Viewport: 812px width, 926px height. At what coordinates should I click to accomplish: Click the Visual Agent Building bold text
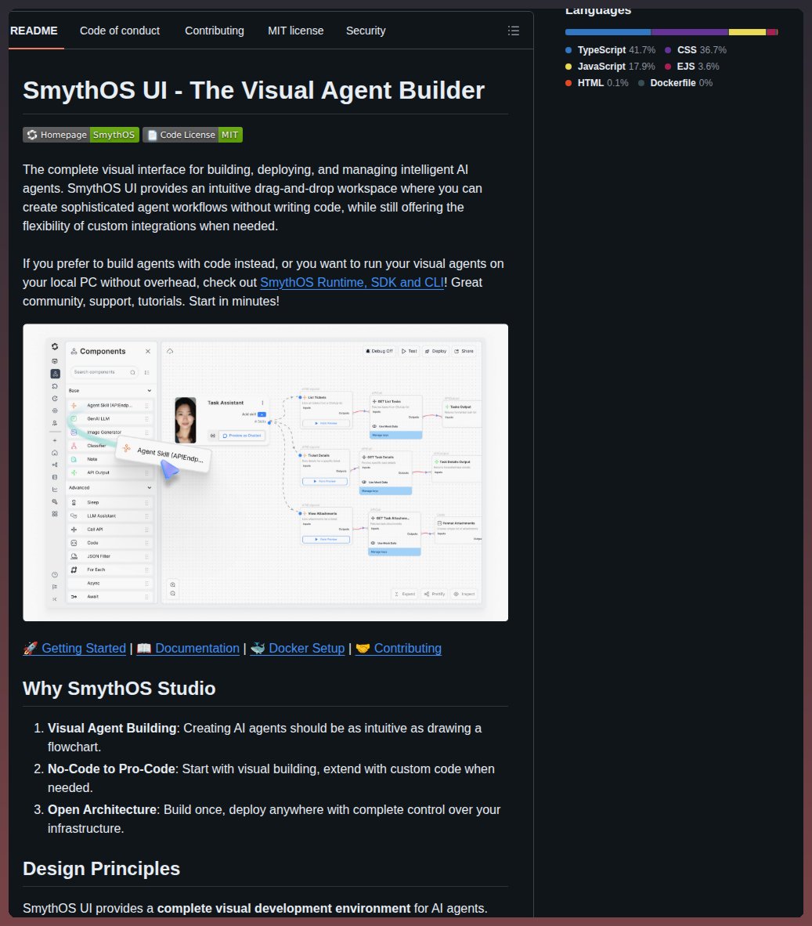[112, 728]
